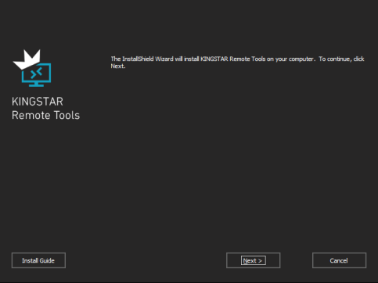Proceed with the Next > button
Image resolution: width=378 pixels, height=283 pixels.
pos(253,260)
